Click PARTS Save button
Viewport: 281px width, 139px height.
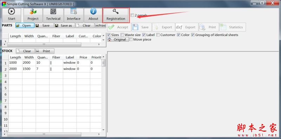coord(44,26)
